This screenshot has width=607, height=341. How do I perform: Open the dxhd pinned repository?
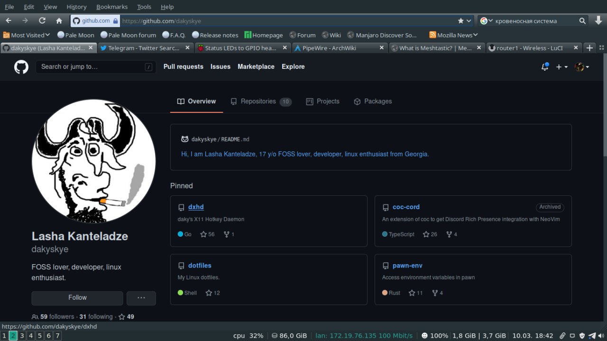(x=196, y=207)
